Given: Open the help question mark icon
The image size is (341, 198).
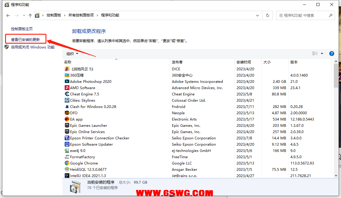Looking at the screenshot, I should tap(332, 54).
